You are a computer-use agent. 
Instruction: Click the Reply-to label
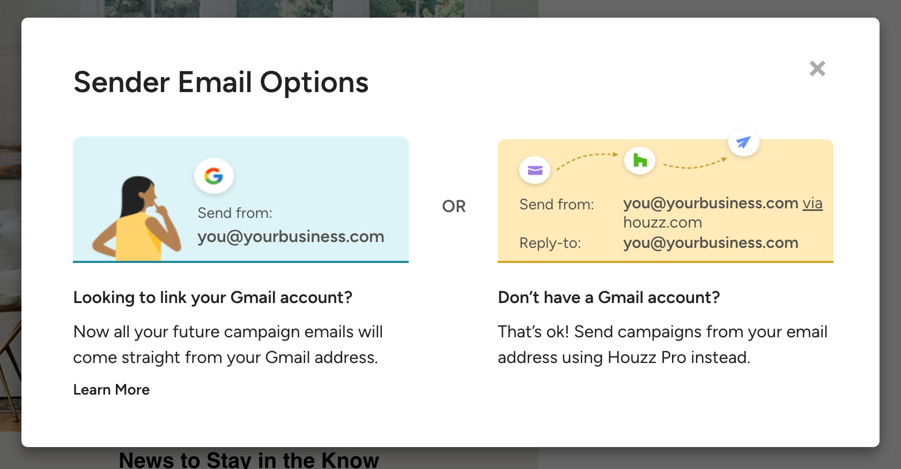coord(550,243)
